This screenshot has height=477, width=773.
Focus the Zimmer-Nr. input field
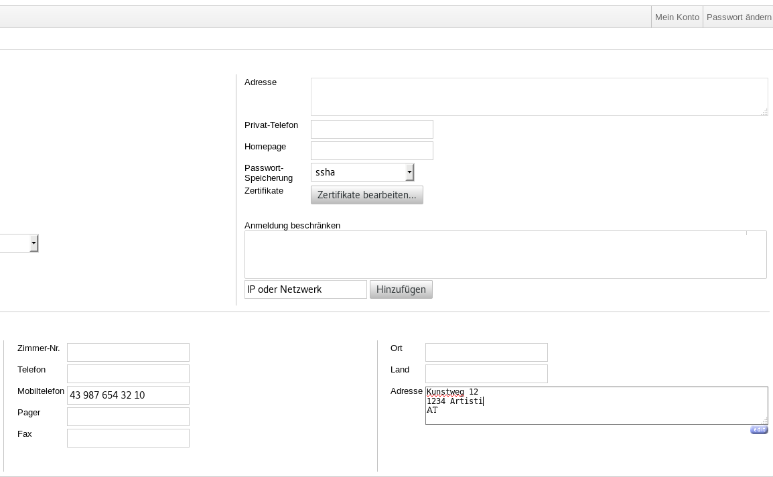(x=128, y=352)
